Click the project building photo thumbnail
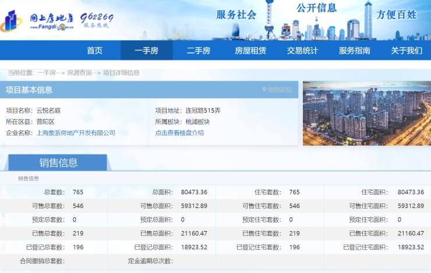 (x=366, y=113)
